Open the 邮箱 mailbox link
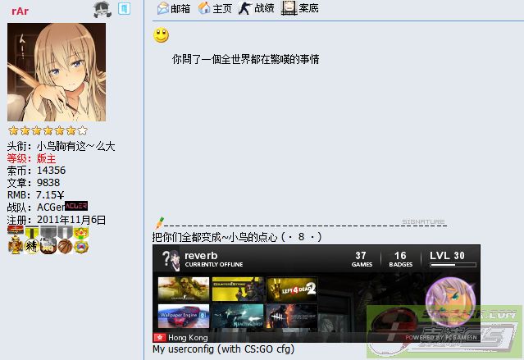 [174, 8]
